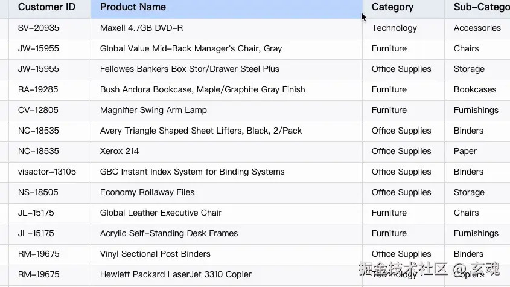Click RM-19675 in the Vinyl row
510x287 pixels.
[49, 254]
